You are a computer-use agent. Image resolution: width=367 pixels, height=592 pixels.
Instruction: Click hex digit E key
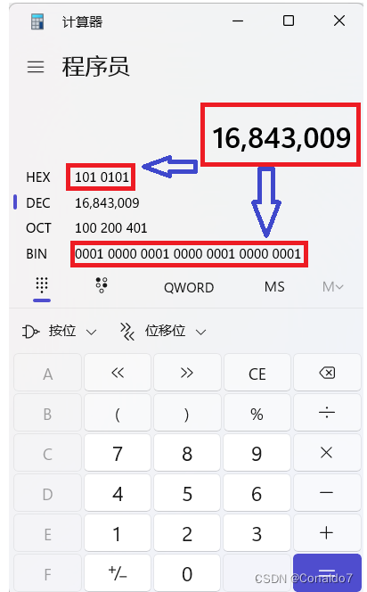[47, 533]
